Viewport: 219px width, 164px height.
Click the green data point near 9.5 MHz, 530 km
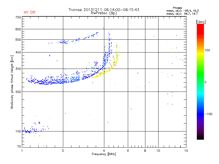point(154,37)
